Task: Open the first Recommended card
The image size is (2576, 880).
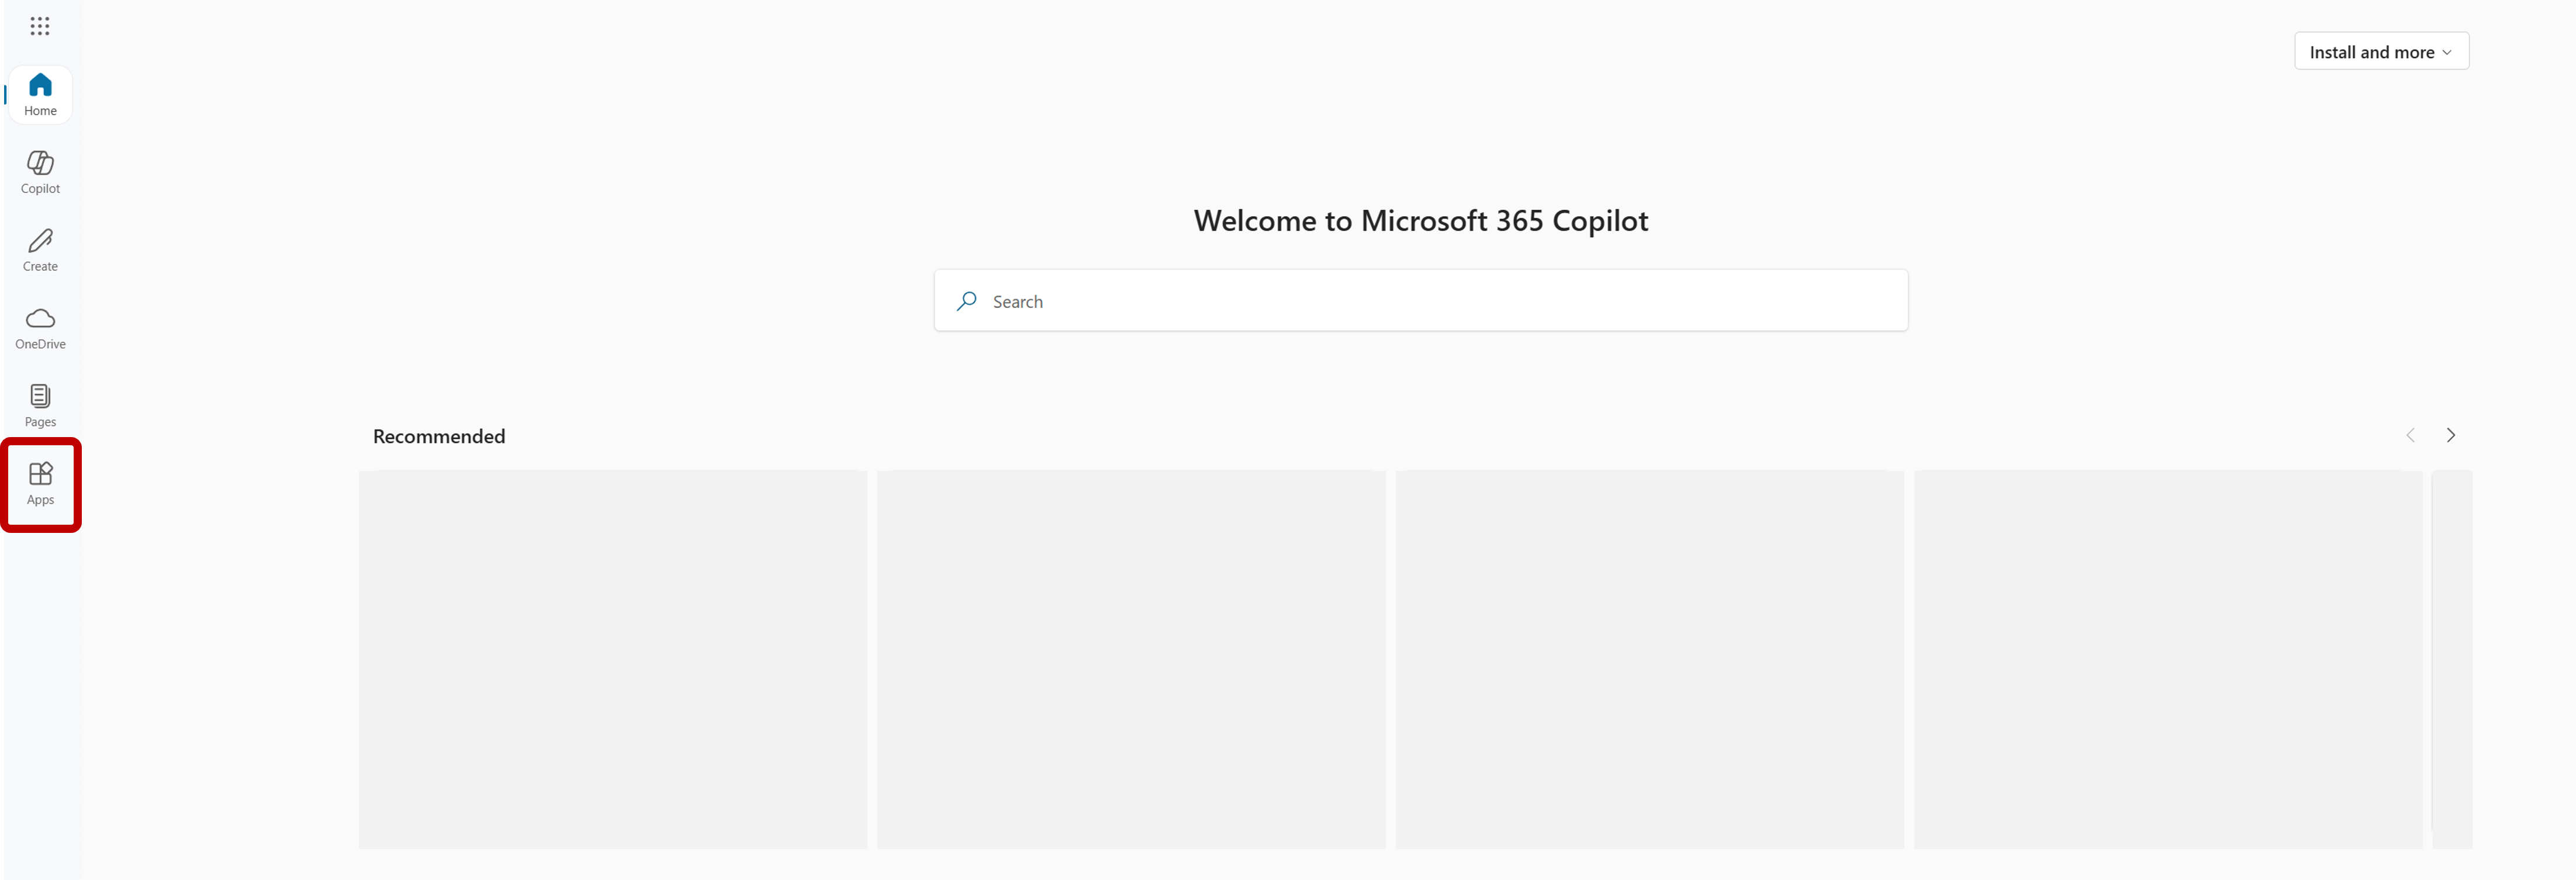Action: [612, 659]
